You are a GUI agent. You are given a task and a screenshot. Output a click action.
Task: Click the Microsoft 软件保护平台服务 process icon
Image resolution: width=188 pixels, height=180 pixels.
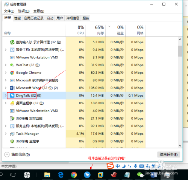click(x=12, y=80)
